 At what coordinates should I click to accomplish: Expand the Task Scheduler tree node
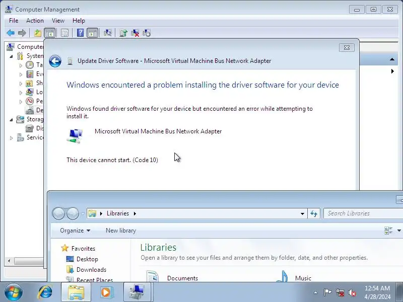click(x=21, y=65)
